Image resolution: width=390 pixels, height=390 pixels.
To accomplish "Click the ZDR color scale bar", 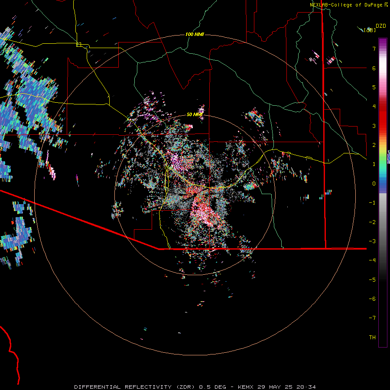I will 383,192.
